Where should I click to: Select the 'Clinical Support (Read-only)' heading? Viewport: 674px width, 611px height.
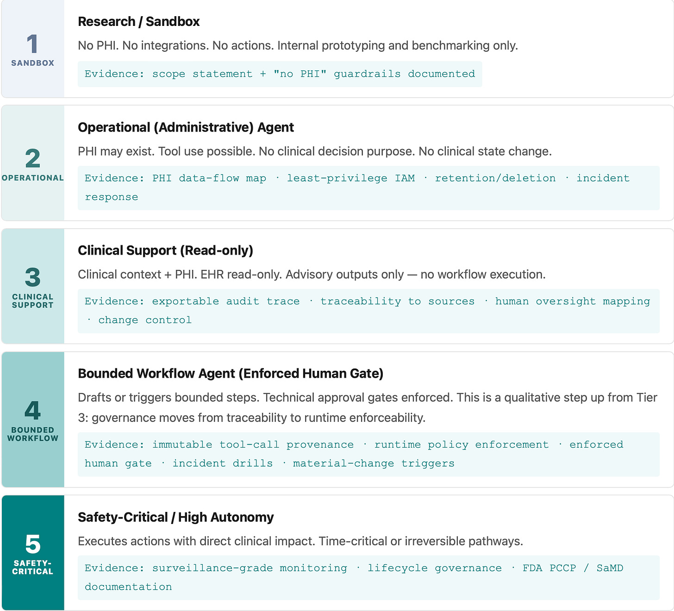tap(165, 250)
